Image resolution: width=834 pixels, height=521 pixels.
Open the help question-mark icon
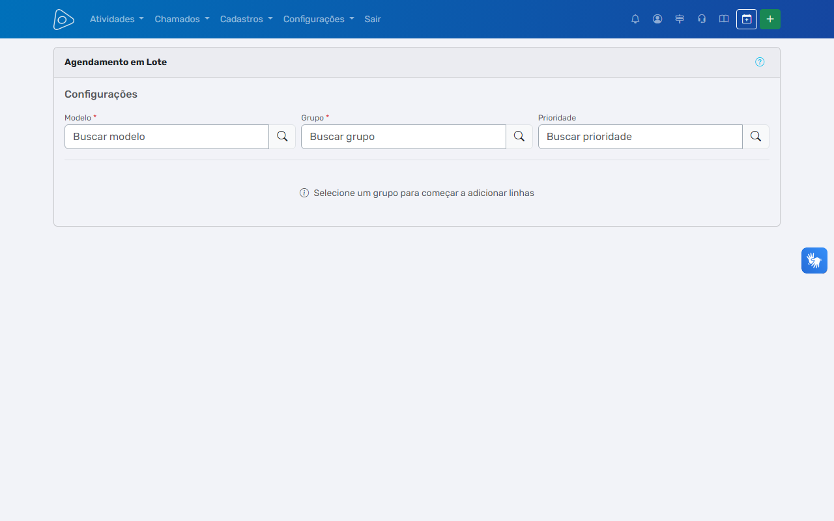point(760,62)
